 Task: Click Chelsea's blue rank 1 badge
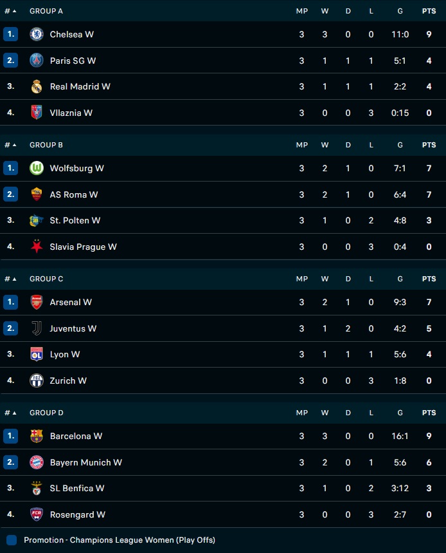[10, 34]
